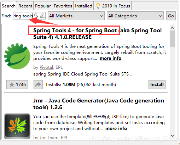The width and height of the screenshot is (180, 145).
Task: Show the Installed tab
Action: click(x=83, y=6)
